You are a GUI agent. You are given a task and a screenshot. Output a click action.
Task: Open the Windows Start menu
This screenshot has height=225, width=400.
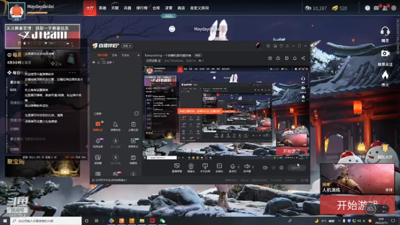5,220
